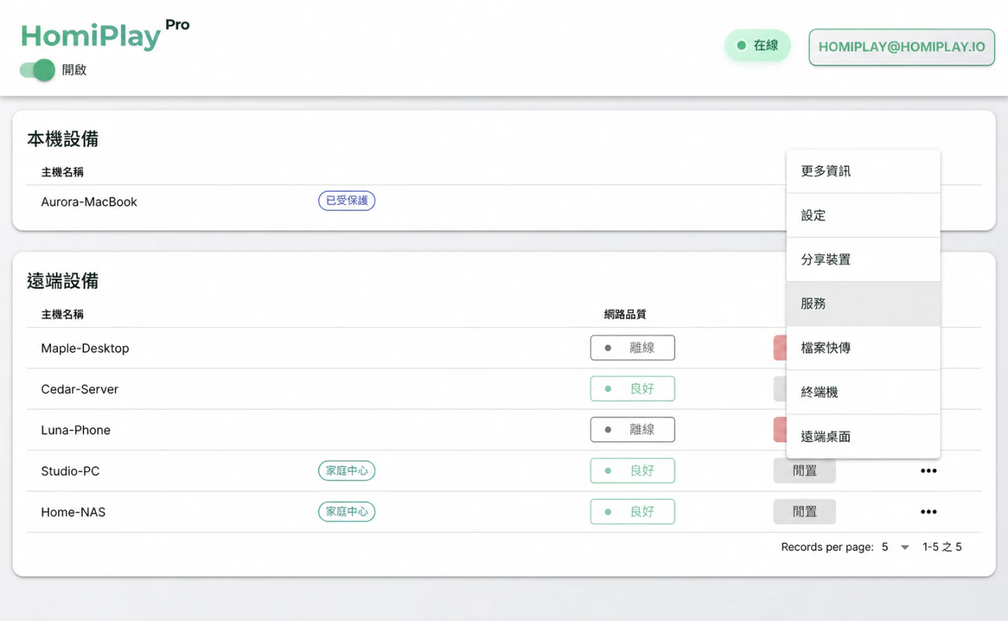Select the Studio-PC host name
This screenshot has width=1008, height=621.
[x=70, y=471]
